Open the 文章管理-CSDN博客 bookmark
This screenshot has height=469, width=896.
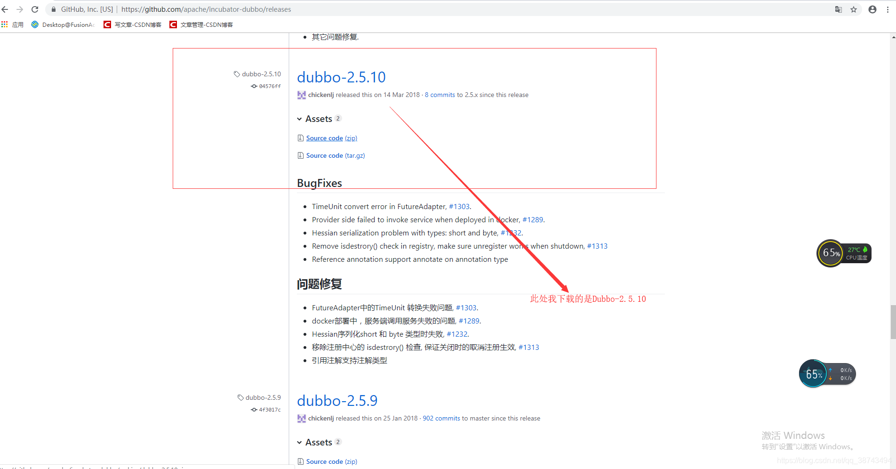click(201, 24)
